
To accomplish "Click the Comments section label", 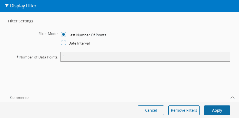I will tap(19, 98).
